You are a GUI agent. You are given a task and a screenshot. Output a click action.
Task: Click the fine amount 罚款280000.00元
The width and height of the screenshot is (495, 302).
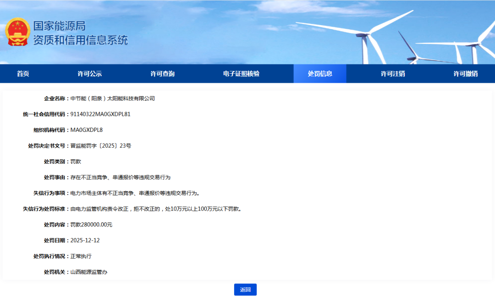coord(91,225)
